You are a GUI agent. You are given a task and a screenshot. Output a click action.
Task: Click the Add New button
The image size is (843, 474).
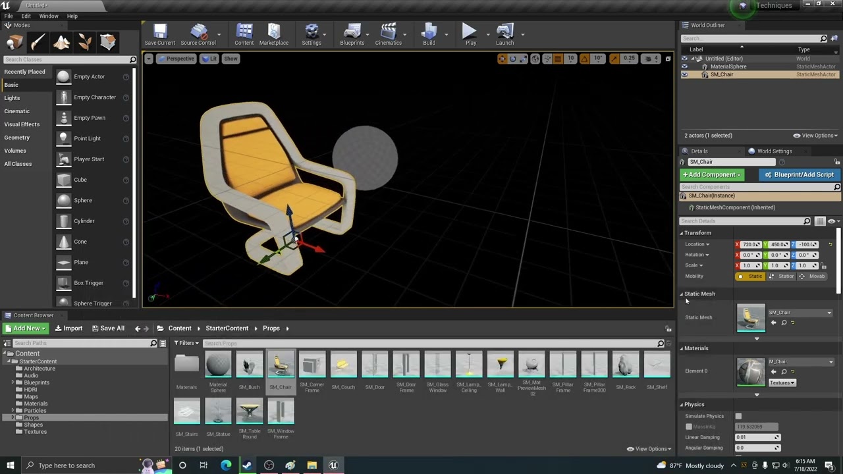click(x=26, y=329)
